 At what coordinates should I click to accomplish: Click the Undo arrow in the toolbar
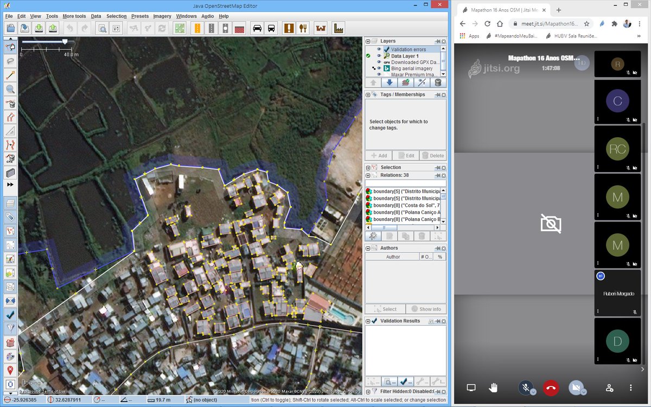(70, 28)
